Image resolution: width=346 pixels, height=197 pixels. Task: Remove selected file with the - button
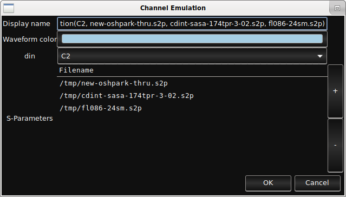[x=335, y=145]
